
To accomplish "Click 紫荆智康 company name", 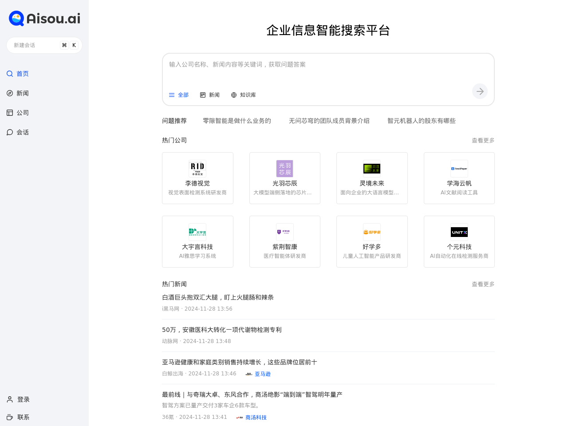I will coord(285,247).
